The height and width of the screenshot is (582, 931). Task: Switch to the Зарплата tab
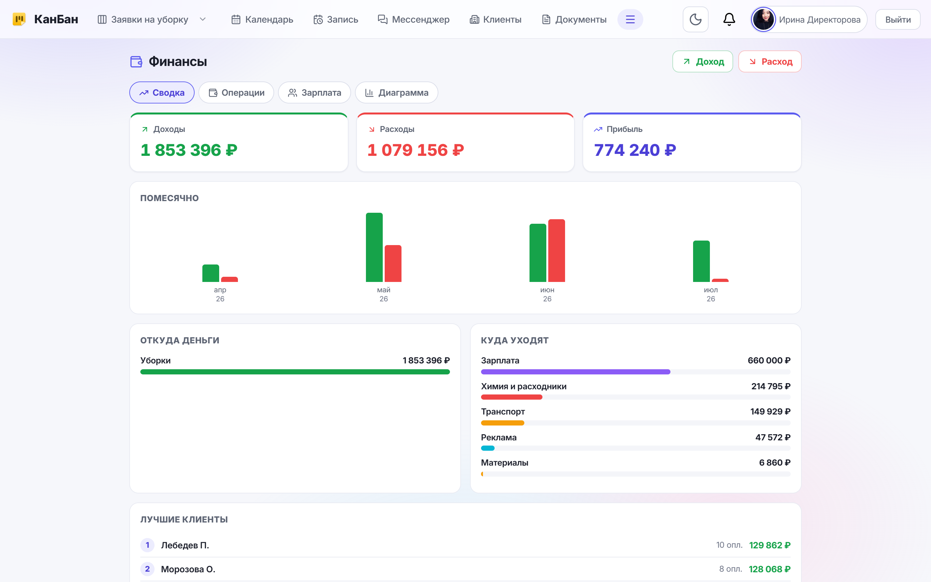pos(314,92)
